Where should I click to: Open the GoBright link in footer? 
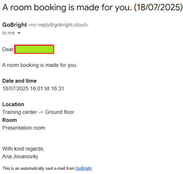click(83, 168)
